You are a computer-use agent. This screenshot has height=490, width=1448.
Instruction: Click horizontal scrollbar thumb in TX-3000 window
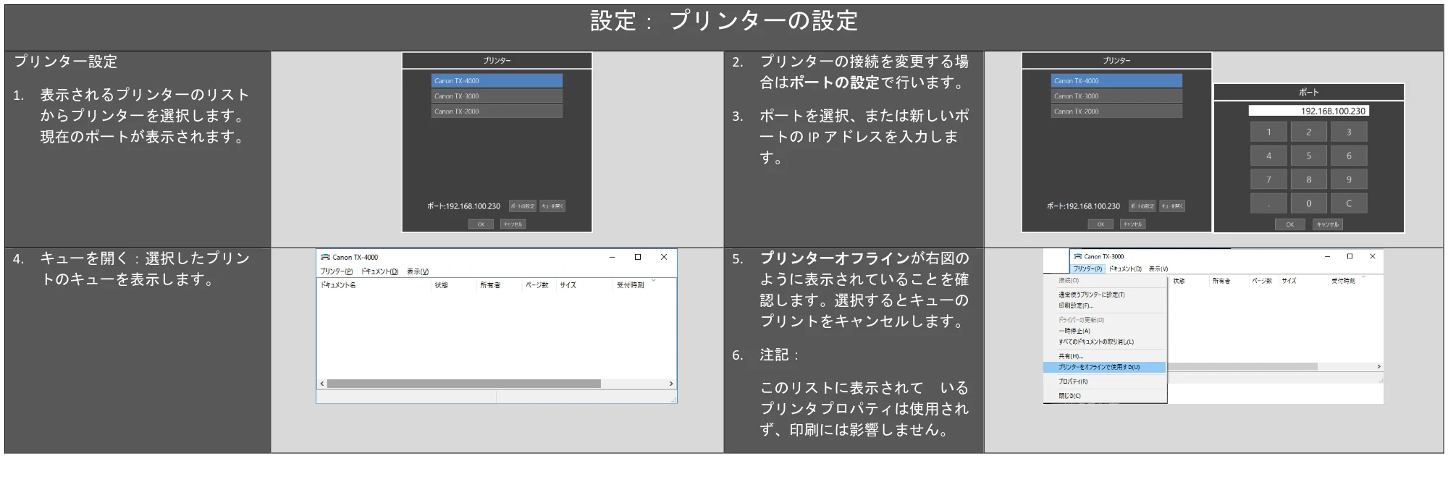[x=1244, y=367]
